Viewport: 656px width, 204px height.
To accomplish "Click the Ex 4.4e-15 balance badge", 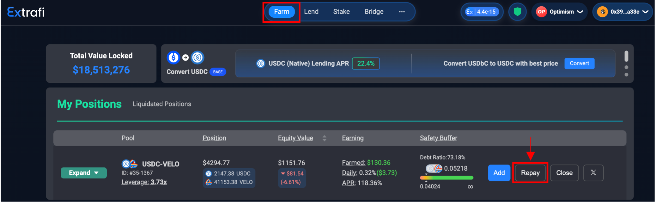I will pyautogui.click(x=482, y=12).
